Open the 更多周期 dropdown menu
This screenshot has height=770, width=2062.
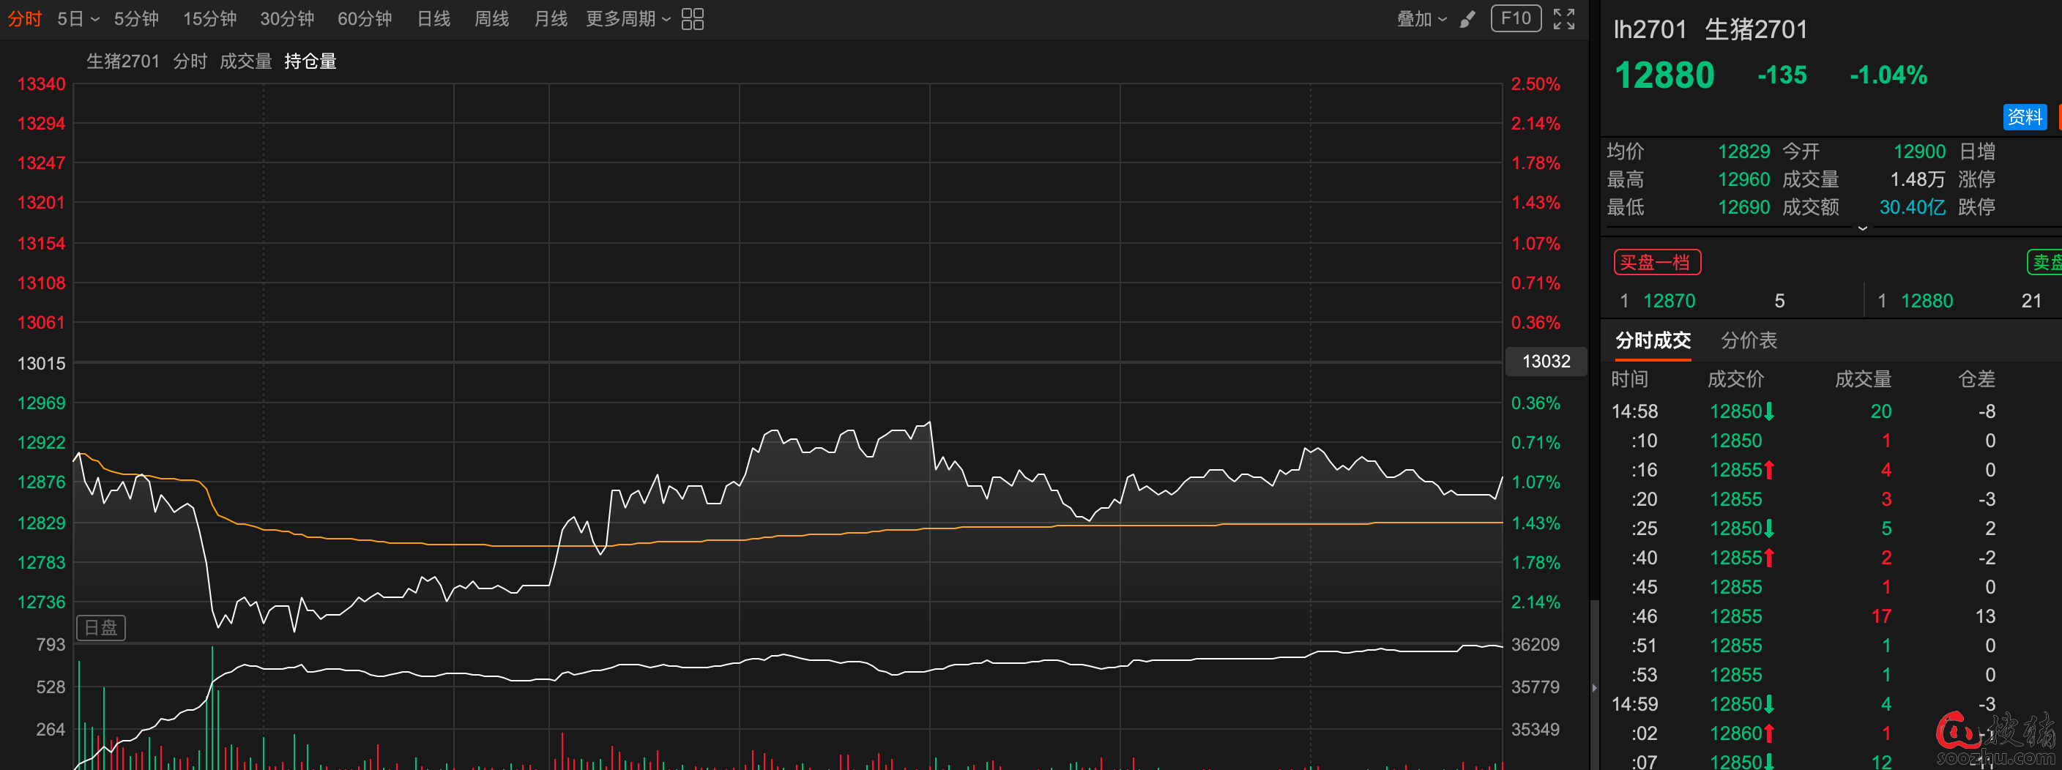click(x=628, y=19)
